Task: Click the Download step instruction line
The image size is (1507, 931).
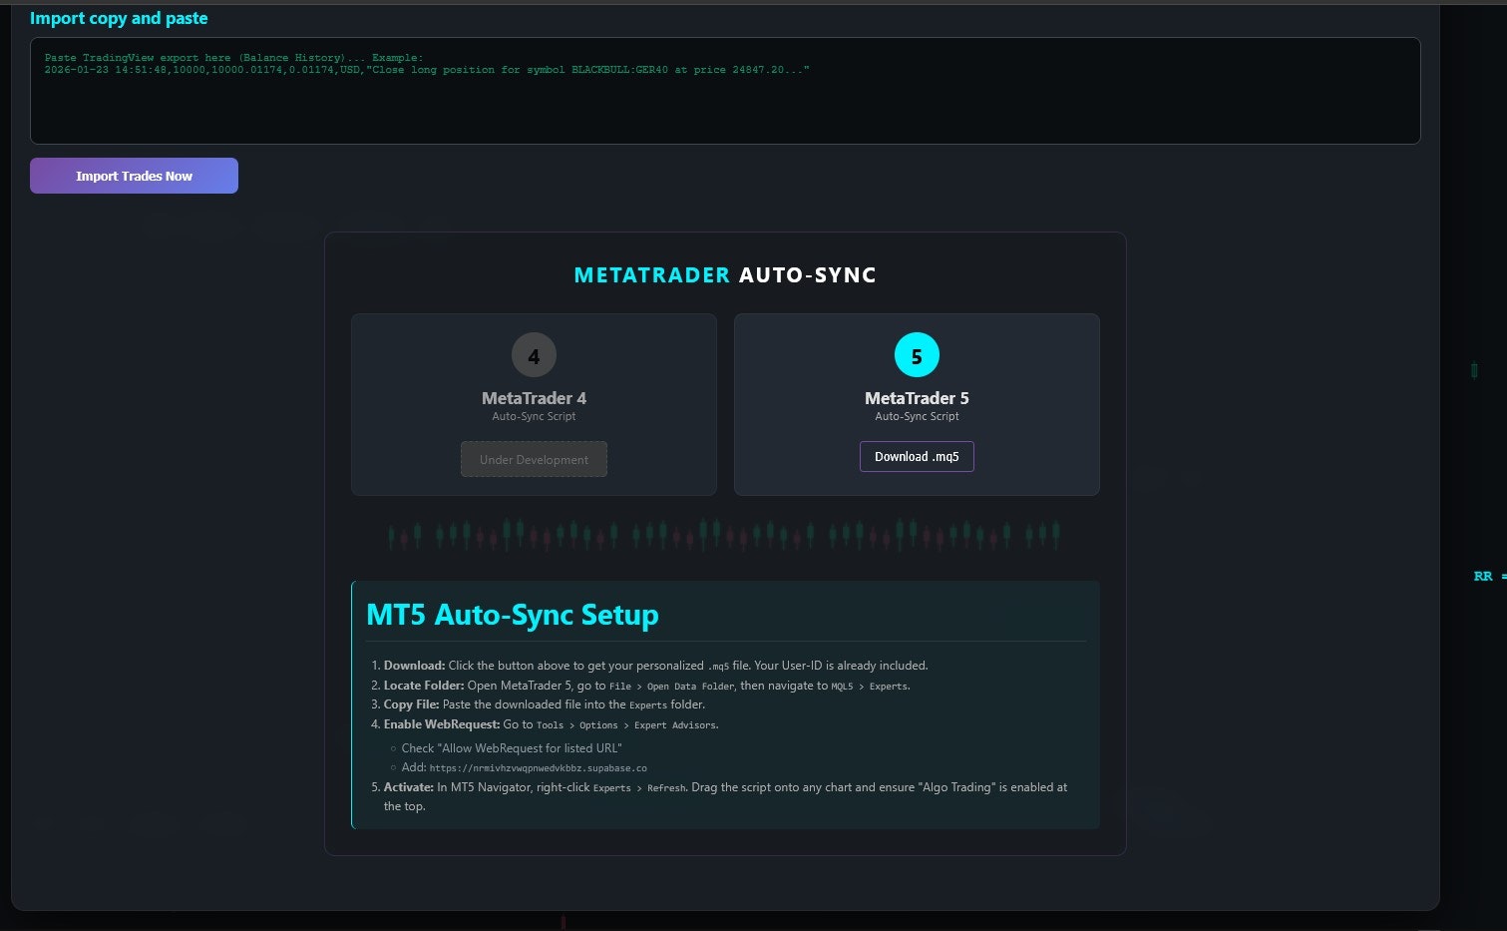Action: [655, 666]
